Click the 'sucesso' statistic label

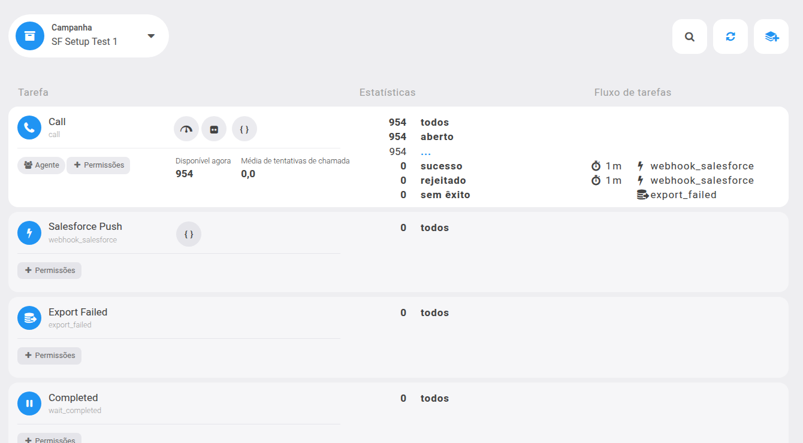[442, 166]
